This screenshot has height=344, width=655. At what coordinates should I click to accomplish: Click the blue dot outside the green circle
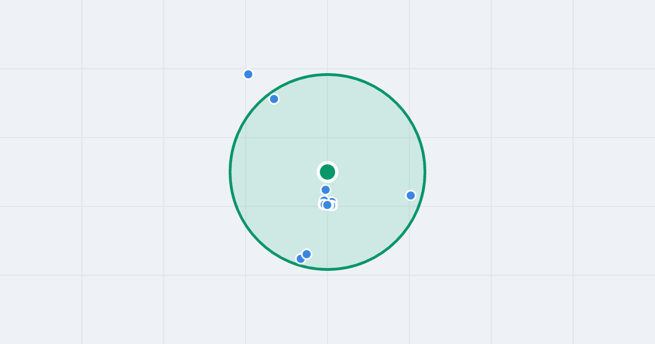248,74
